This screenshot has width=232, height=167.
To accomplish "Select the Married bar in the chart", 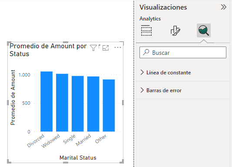I will pos(93,104).
